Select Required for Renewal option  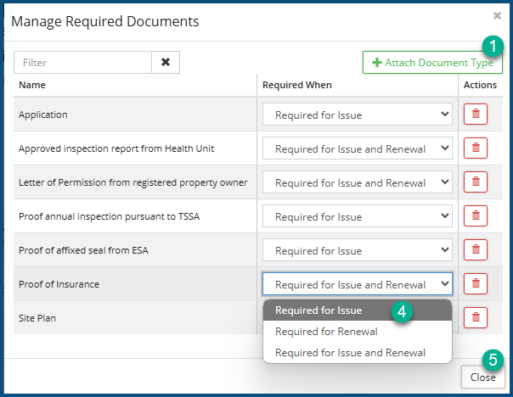point(326,332)
